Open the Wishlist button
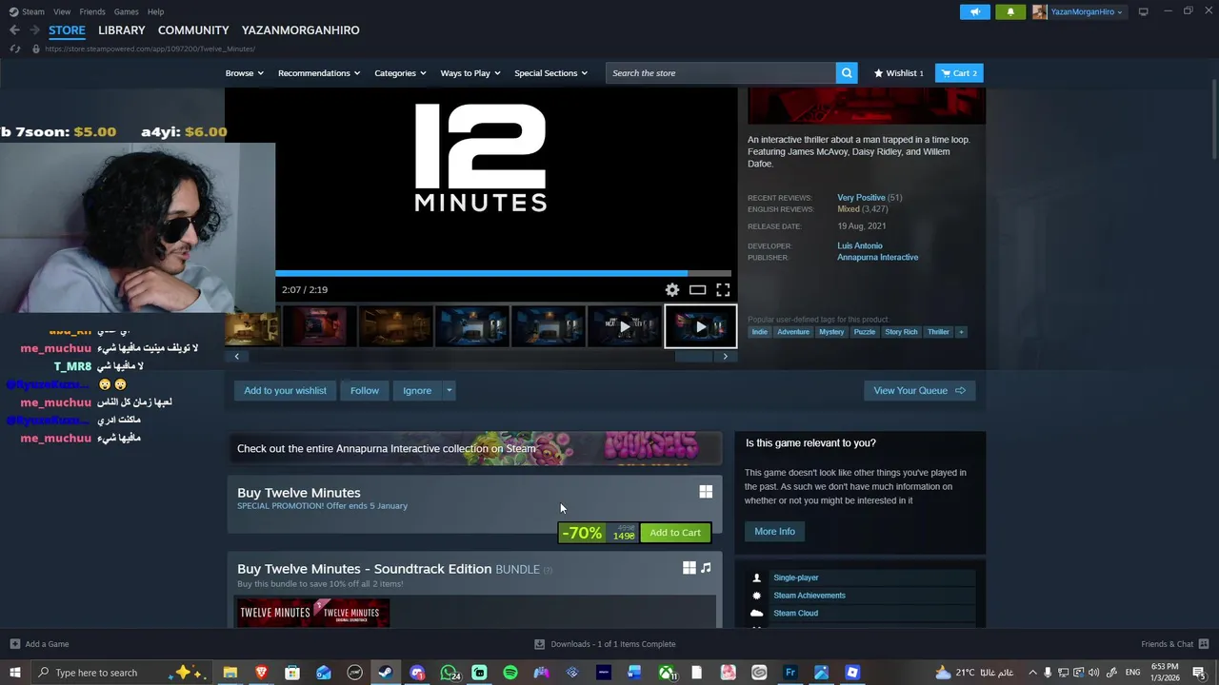1219x685 pixels. tap(898, 73)
